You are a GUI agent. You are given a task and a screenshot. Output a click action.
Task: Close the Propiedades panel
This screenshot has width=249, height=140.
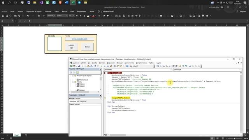pyautogui.click(x=100, y=95)
